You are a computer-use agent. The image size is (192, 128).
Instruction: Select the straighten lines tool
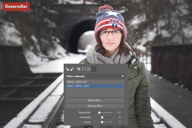pos(84,69)
